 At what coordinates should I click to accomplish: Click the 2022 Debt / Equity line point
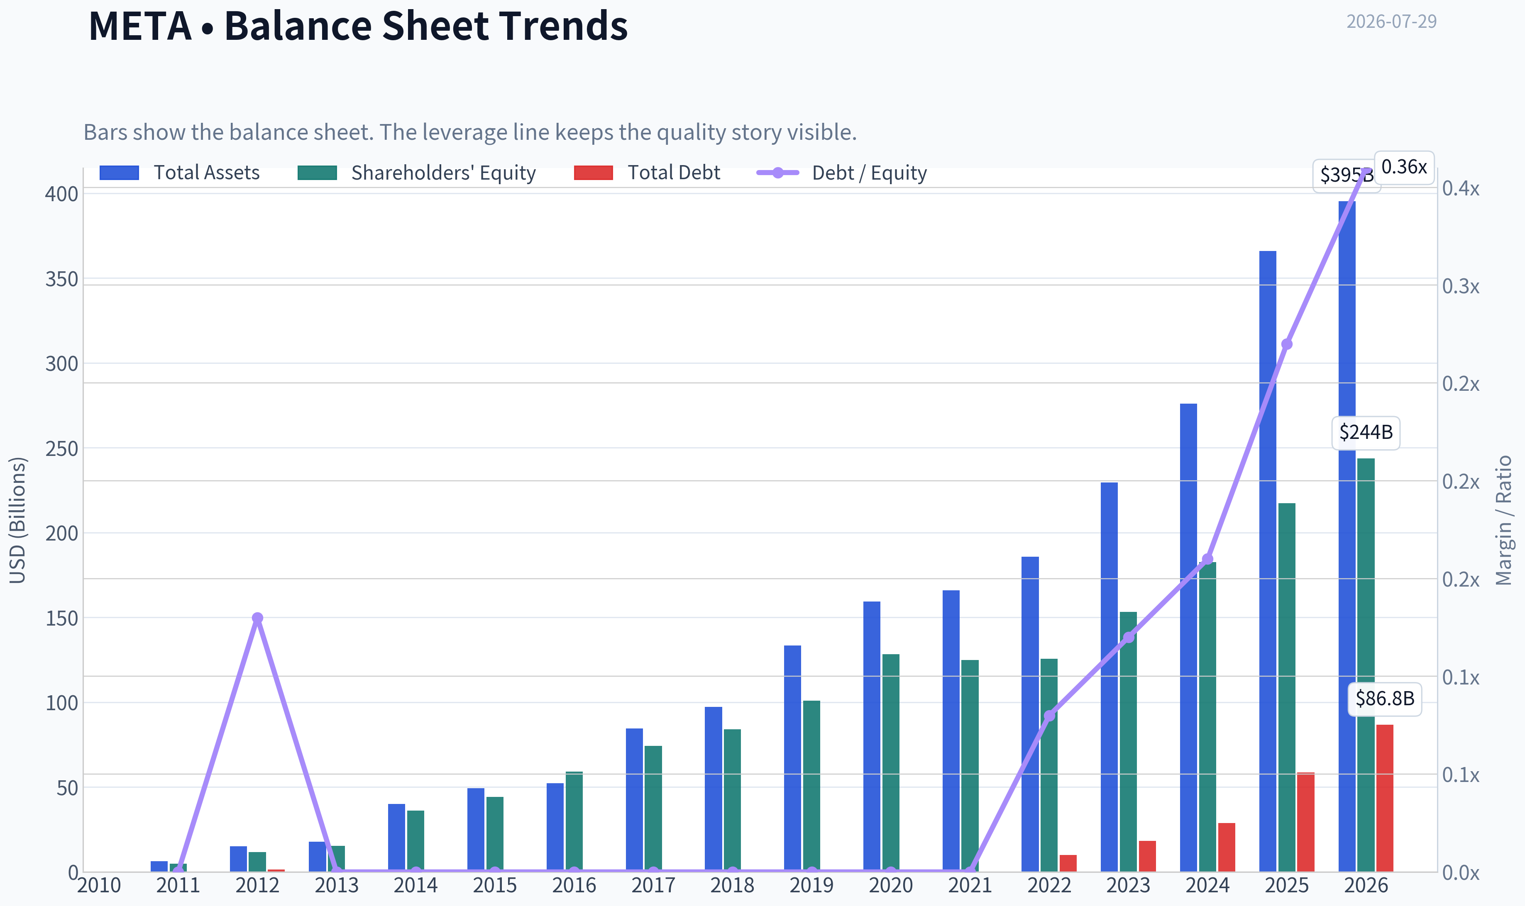1049,716
